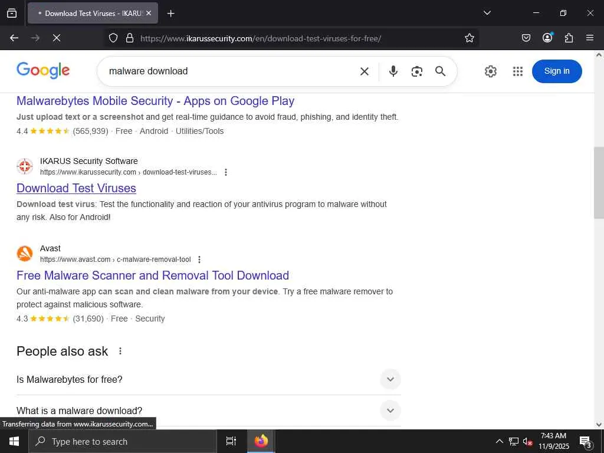Click the page vertical scrollbar thumb
Viewport: 604px width, 453px height.
(599, 183)
